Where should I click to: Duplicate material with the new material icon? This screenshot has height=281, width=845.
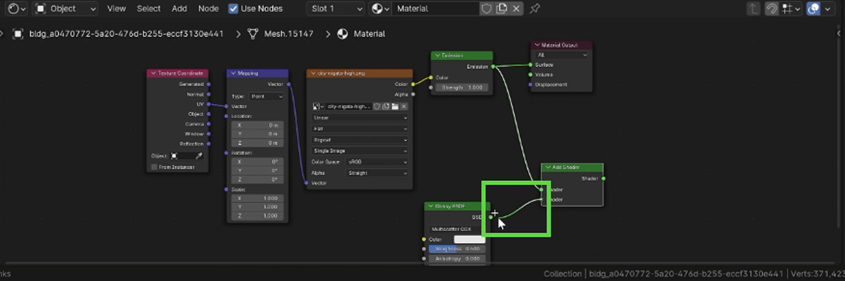coord(502,8)
